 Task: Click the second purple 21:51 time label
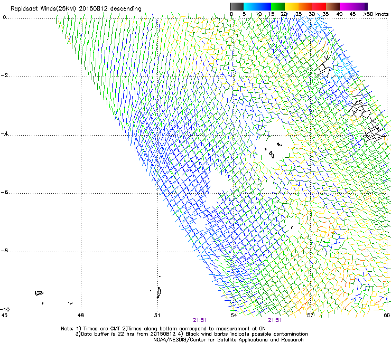click(275, 320)
